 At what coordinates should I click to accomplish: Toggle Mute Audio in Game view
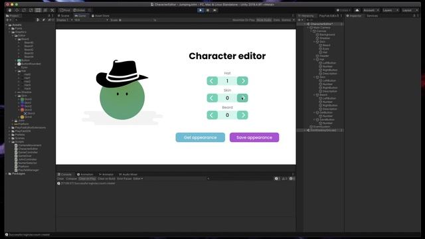click(x=264, y=20)
